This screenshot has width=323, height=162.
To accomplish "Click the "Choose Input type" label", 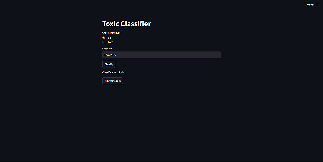I will 111,33.
